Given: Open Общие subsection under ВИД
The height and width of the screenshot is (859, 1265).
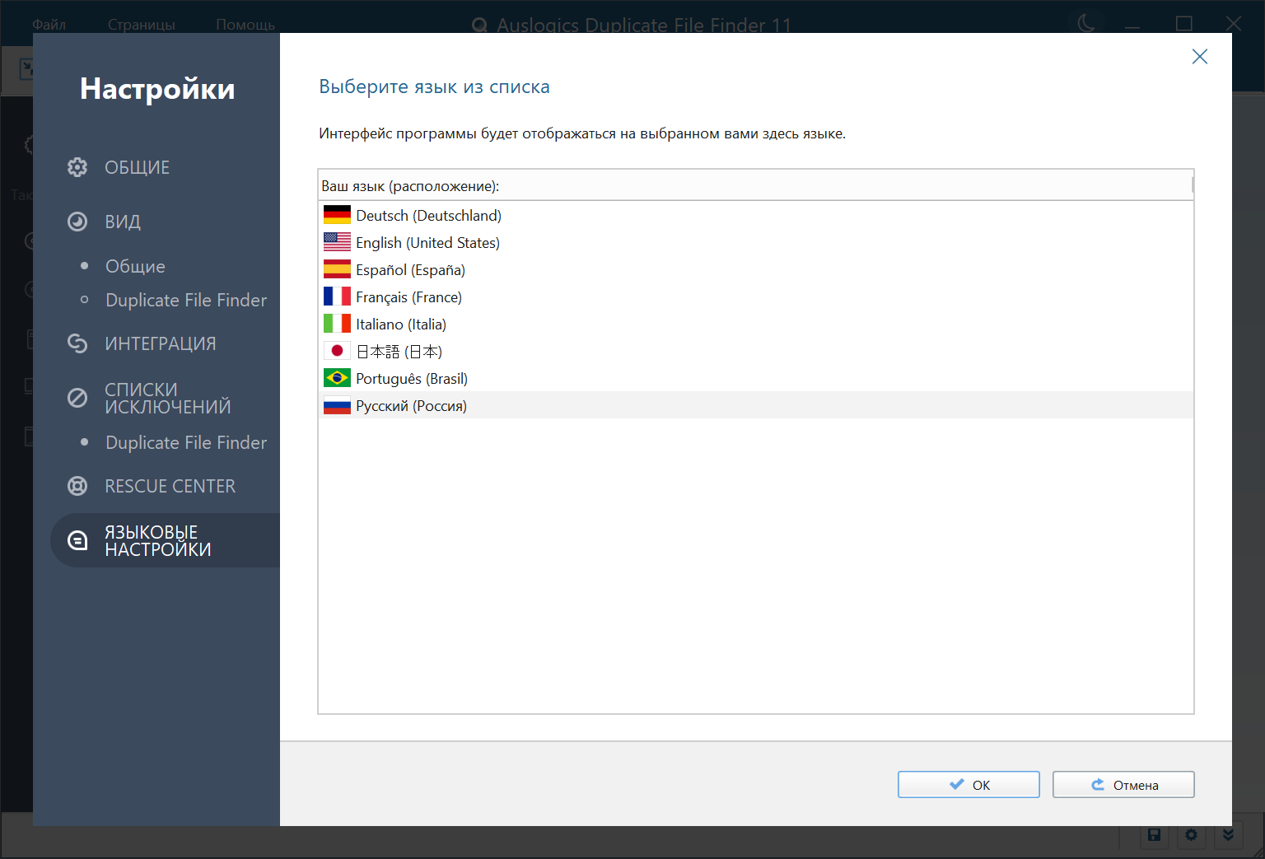Looking at the screenshot, I should (x=135, y=266).
